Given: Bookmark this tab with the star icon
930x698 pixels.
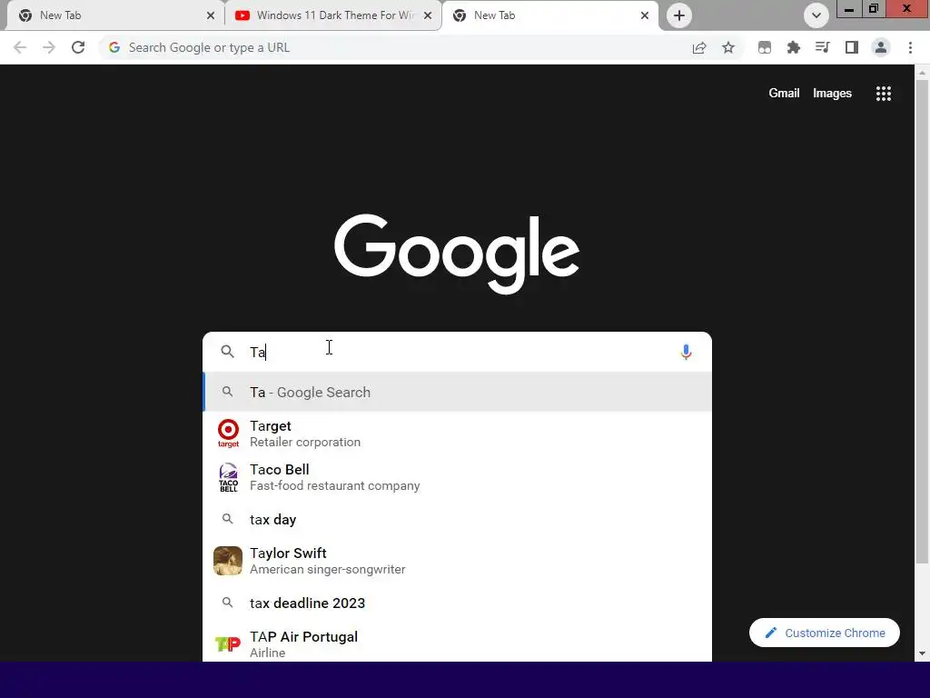Looking at the screenshot, I should 728,47.
